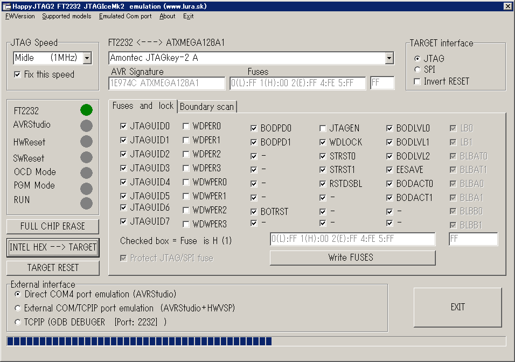Toggle the STRST0 fuse checkbox

click(x=323, y=156)
